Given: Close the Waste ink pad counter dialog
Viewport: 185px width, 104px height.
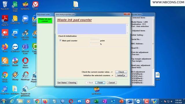Looking at the screenshot, I should [x=127, y=14].
